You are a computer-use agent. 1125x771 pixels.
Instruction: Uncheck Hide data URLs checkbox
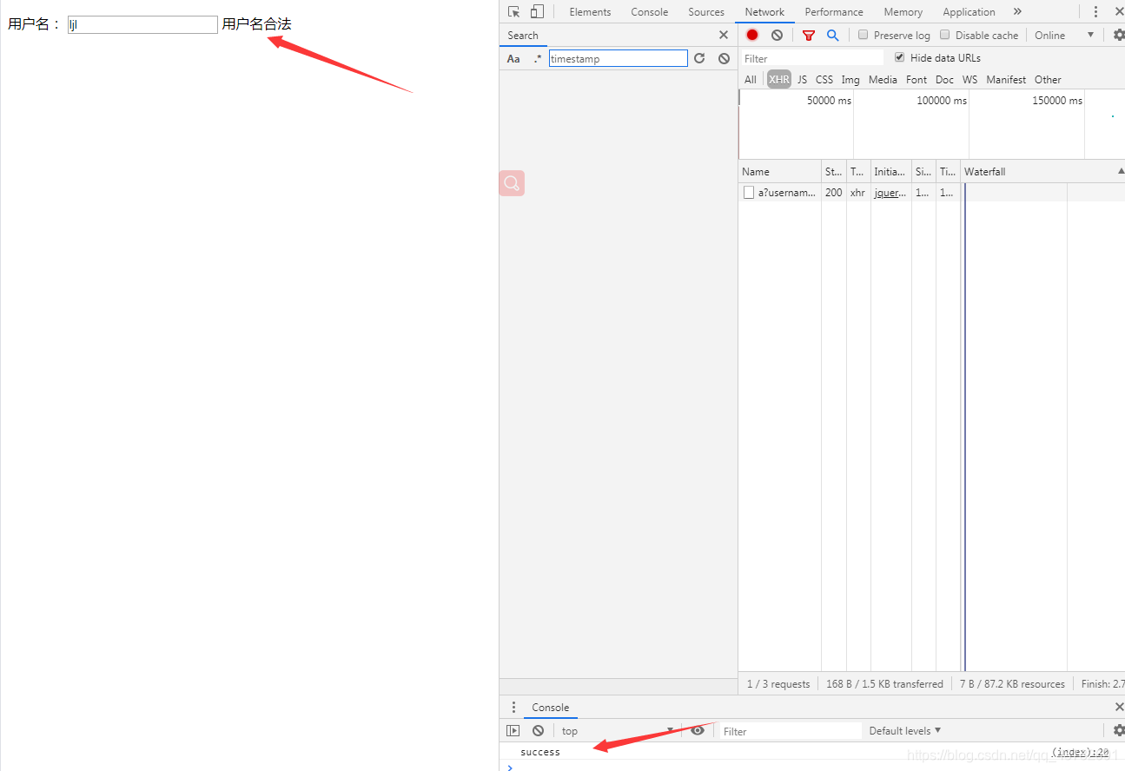[899, 57]
